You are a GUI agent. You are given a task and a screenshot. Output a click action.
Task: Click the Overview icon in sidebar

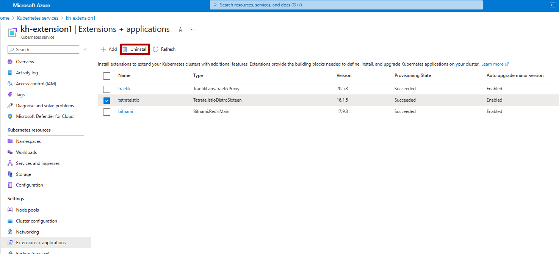click(x=10, y=62)
